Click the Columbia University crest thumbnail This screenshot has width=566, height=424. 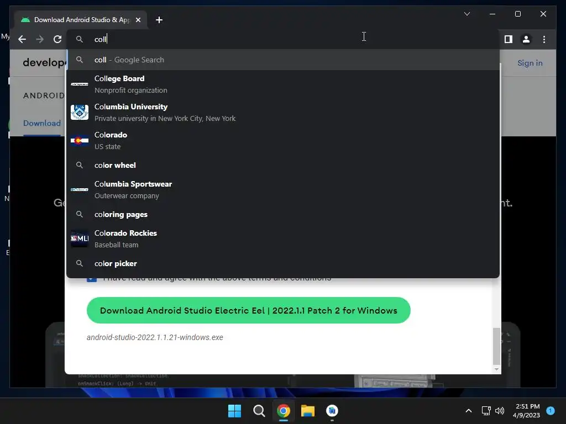[80, 112]
